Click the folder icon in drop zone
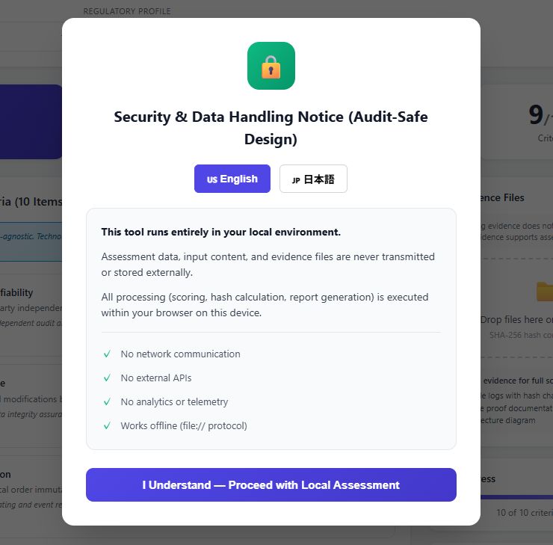Image resolution: width=553 pixels, height=545 pixels. [x=543, y=291]
